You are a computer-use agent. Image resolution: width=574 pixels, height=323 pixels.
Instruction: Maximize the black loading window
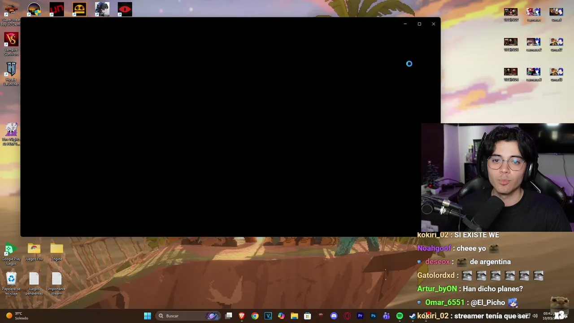click(419, 24)
